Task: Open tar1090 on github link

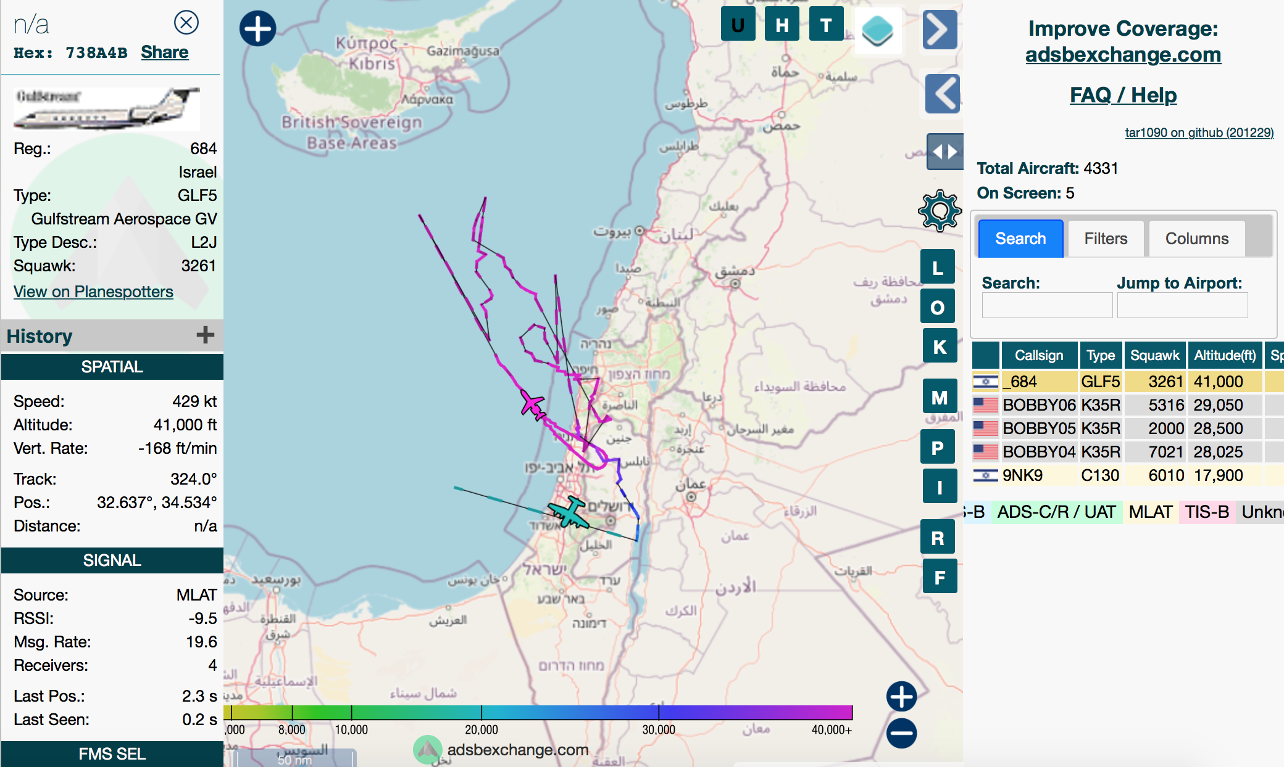Action: coord(1199,133)
